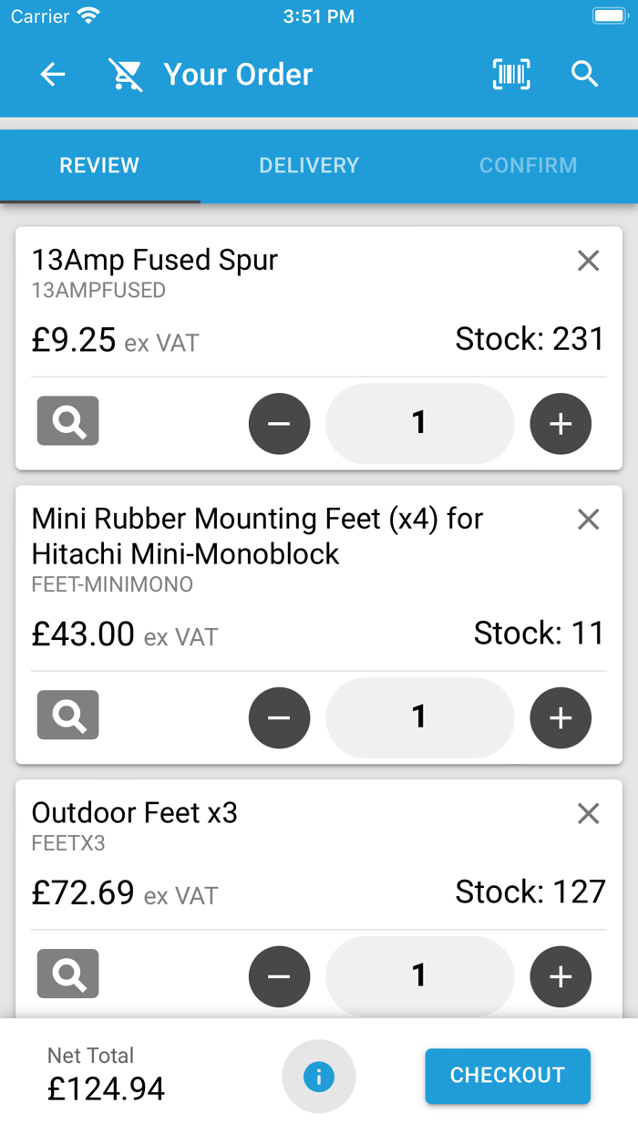Edit quantity field for Mini Rubber Mounting Feet
Image resolution: width=638 pixels, height=1134 pixels.
click(x=419, y=717)
